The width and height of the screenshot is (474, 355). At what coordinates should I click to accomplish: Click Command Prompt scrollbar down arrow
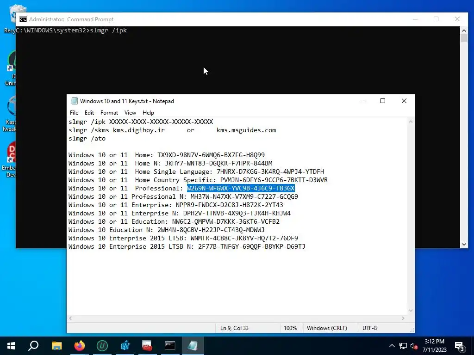(464, 245)
